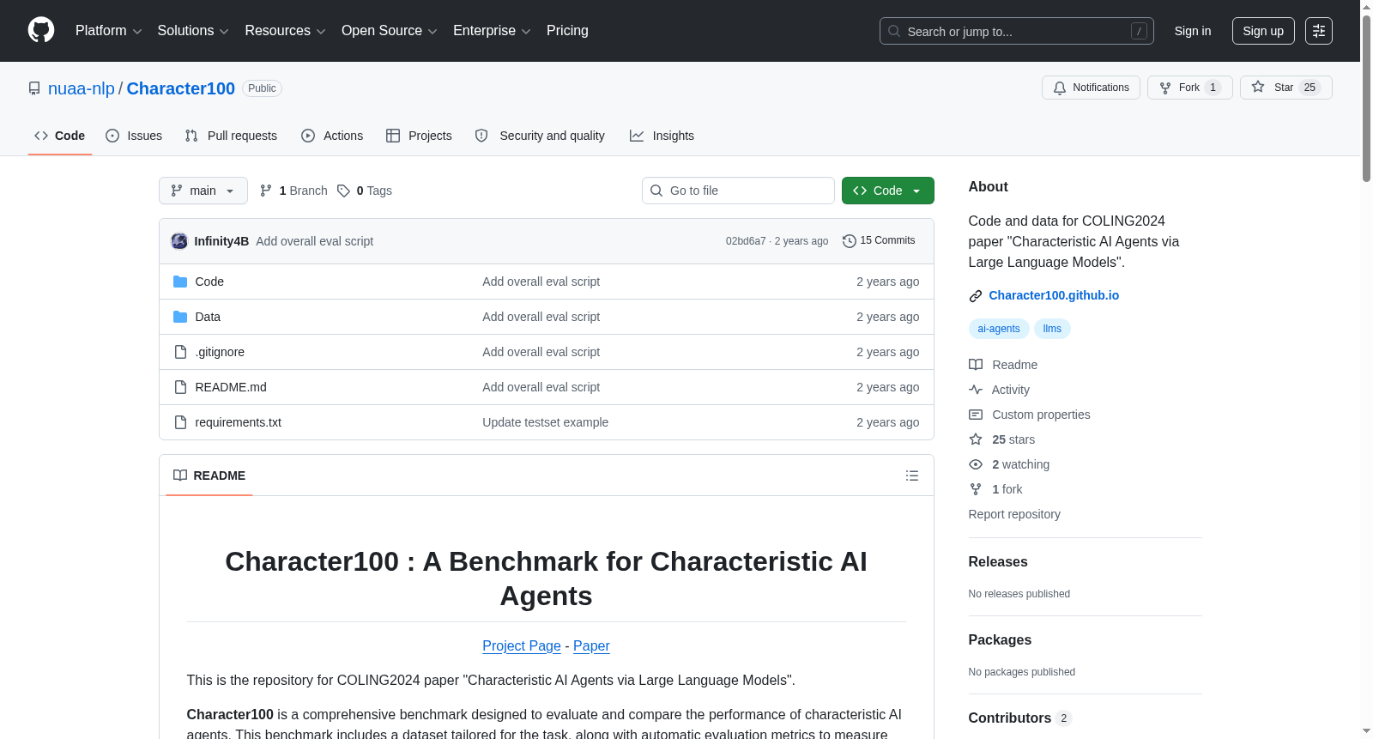Open the nuaa-nlp organization link
Screen dimensions: 1373x739
pyautogui.click(x=82, y=88)
